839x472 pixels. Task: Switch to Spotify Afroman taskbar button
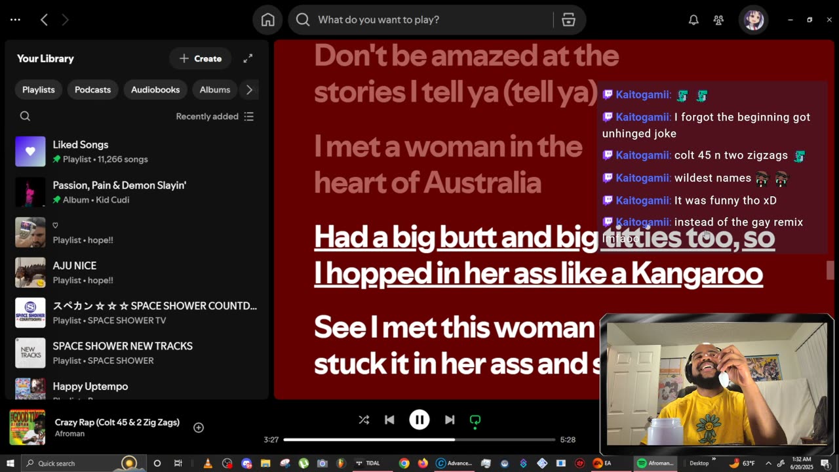[x=655, y=463]
